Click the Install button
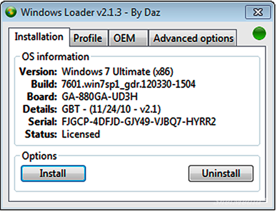Screen dimensions: 276x211 click(x=53, y=173)
